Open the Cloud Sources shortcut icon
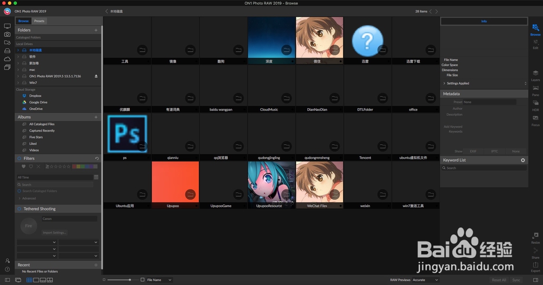This screenshot has width=543, height=285. tap(7, 59)
